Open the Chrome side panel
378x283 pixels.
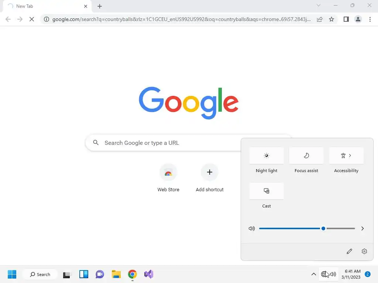pyautogui.click(x=346, y=19)
